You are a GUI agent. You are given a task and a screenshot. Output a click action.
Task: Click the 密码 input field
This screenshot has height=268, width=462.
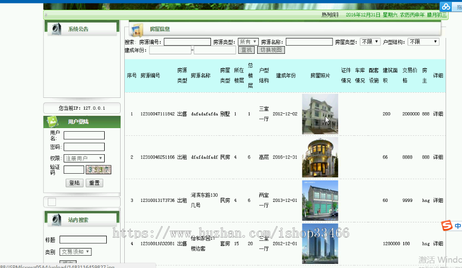tap(84, 147)
